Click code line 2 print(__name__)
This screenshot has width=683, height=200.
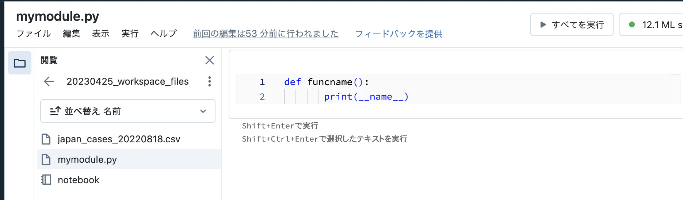coord(366,97)
